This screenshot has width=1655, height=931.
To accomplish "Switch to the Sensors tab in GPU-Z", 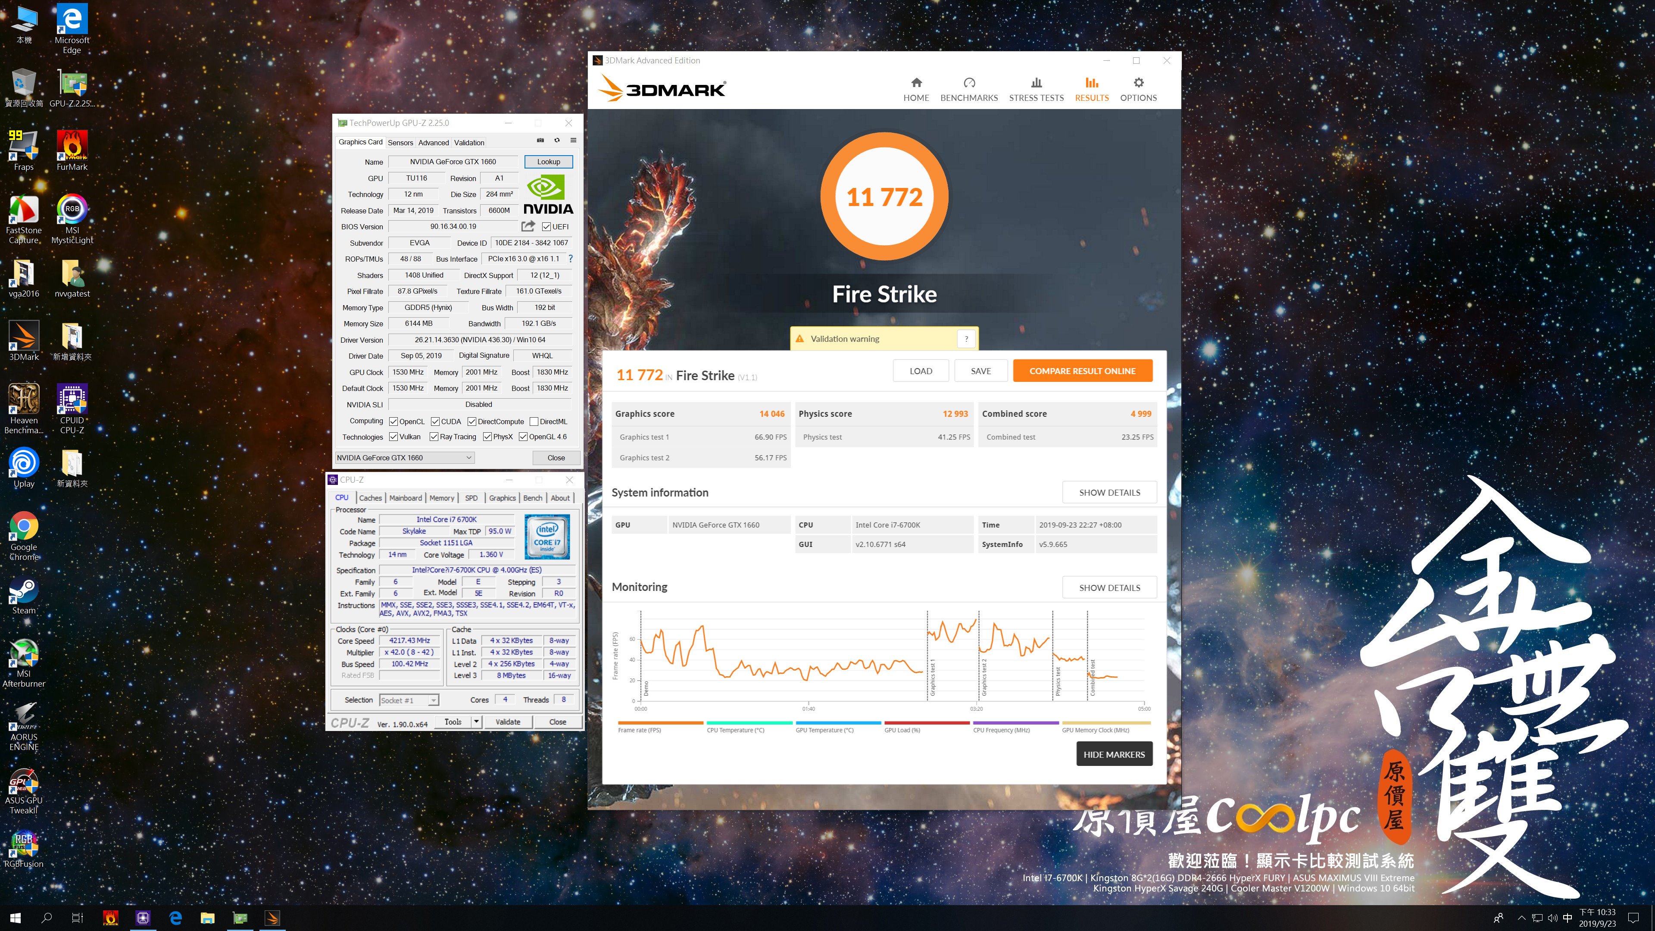I will tap(400, 143).
